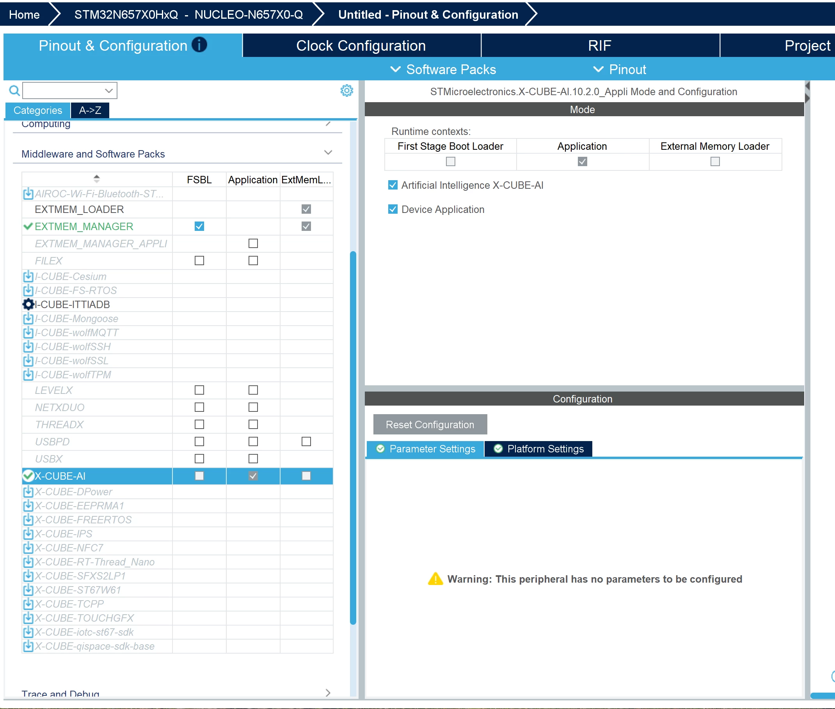Check EXTMEM_MANAGER_APPLI Application checkbox
The height and width of the screenshot is (709, 835).
[x=253, y=244]
